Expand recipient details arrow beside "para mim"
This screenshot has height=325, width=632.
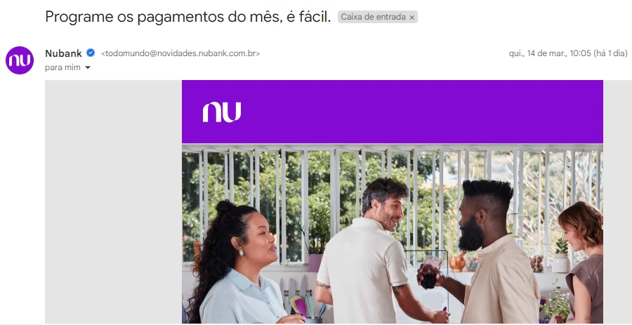(88, 67)
